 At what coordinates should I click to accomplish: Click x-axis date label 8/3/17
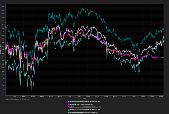pos(88,97)
